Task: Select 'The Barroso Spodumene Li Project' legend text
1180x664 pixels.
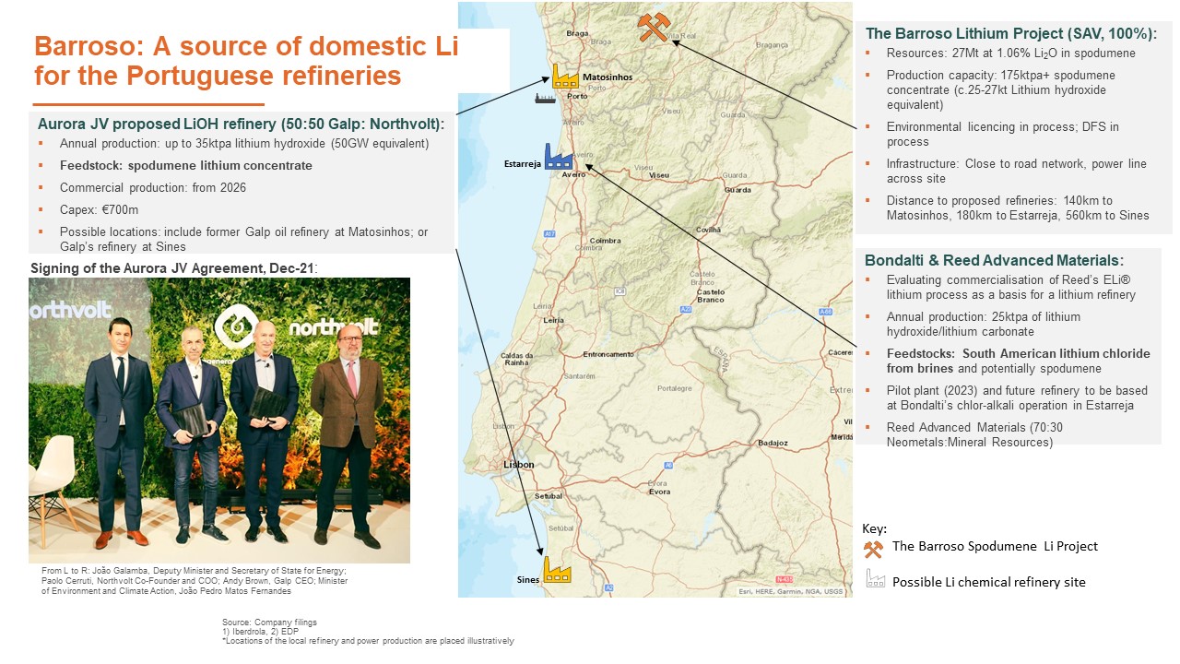Action: click(995, 546)
